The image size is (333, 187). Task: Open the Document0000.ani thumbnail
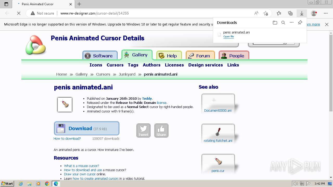tap(218, 103)
